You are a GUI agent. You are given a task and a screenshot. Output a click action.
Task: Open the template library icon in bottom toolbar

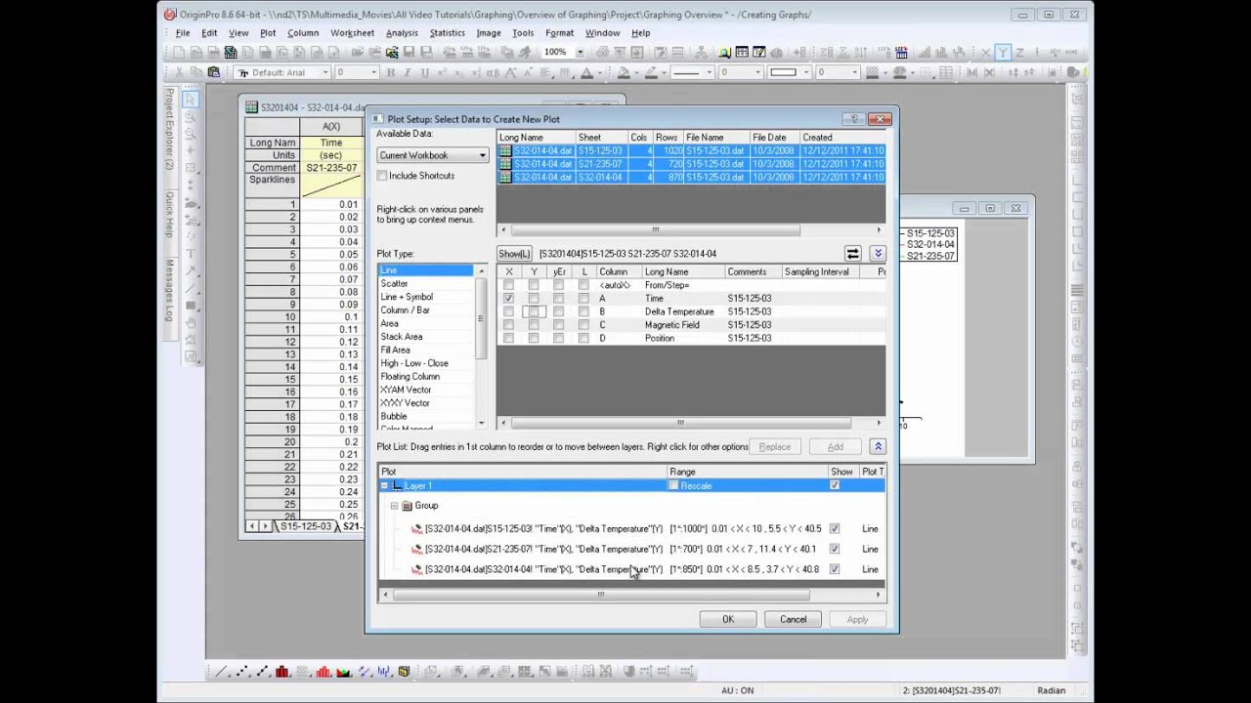click(x=404, y=672)
